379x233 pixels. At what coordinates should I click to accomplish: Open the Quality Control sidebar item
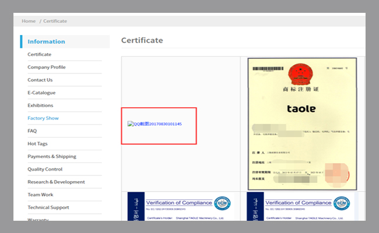click(44, 169)
